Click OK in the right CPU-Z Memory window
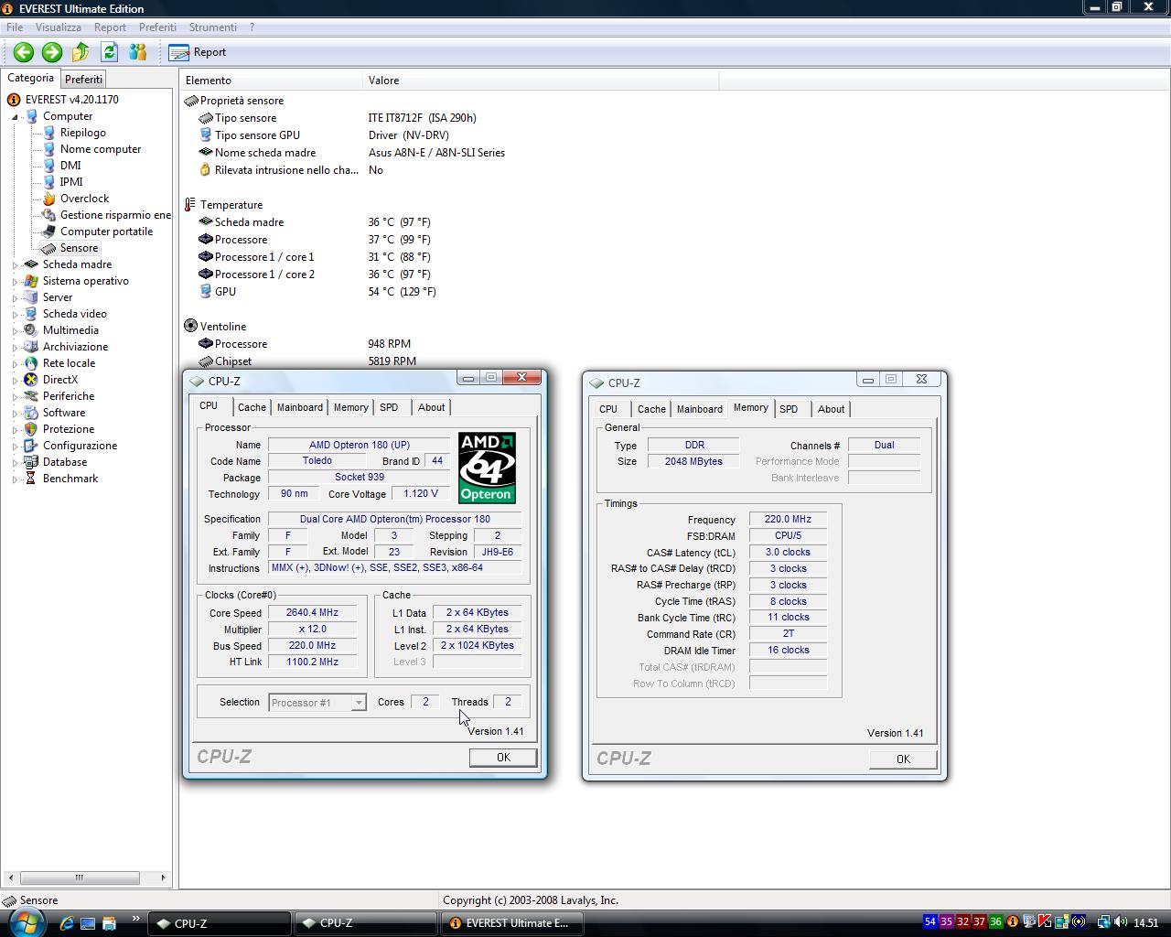Screen dimensions: 1171x937 coord(903,759)
